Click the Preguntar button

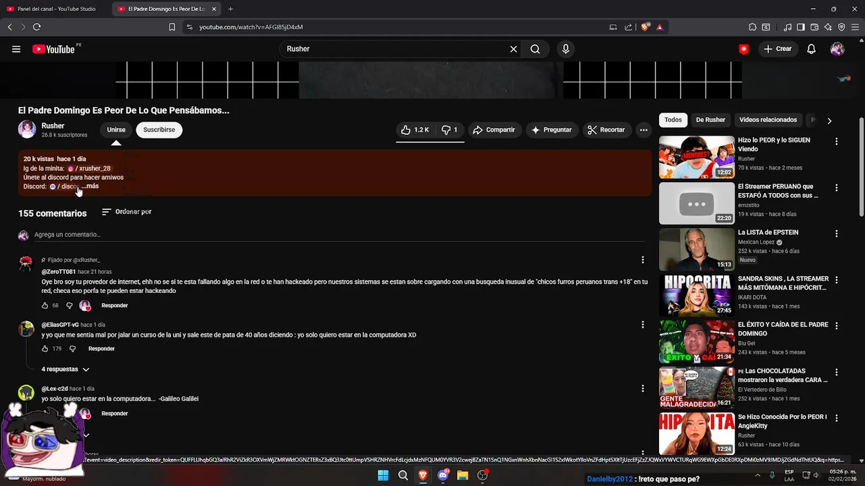click(x=551, y=130)
